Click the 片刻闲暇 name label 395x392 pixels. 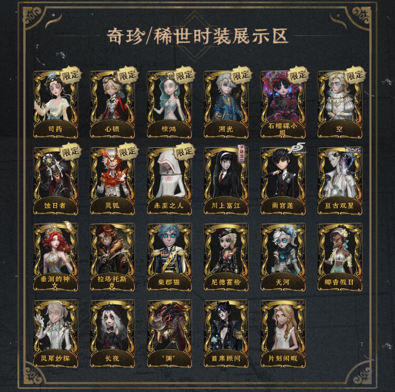coord(283,358)
